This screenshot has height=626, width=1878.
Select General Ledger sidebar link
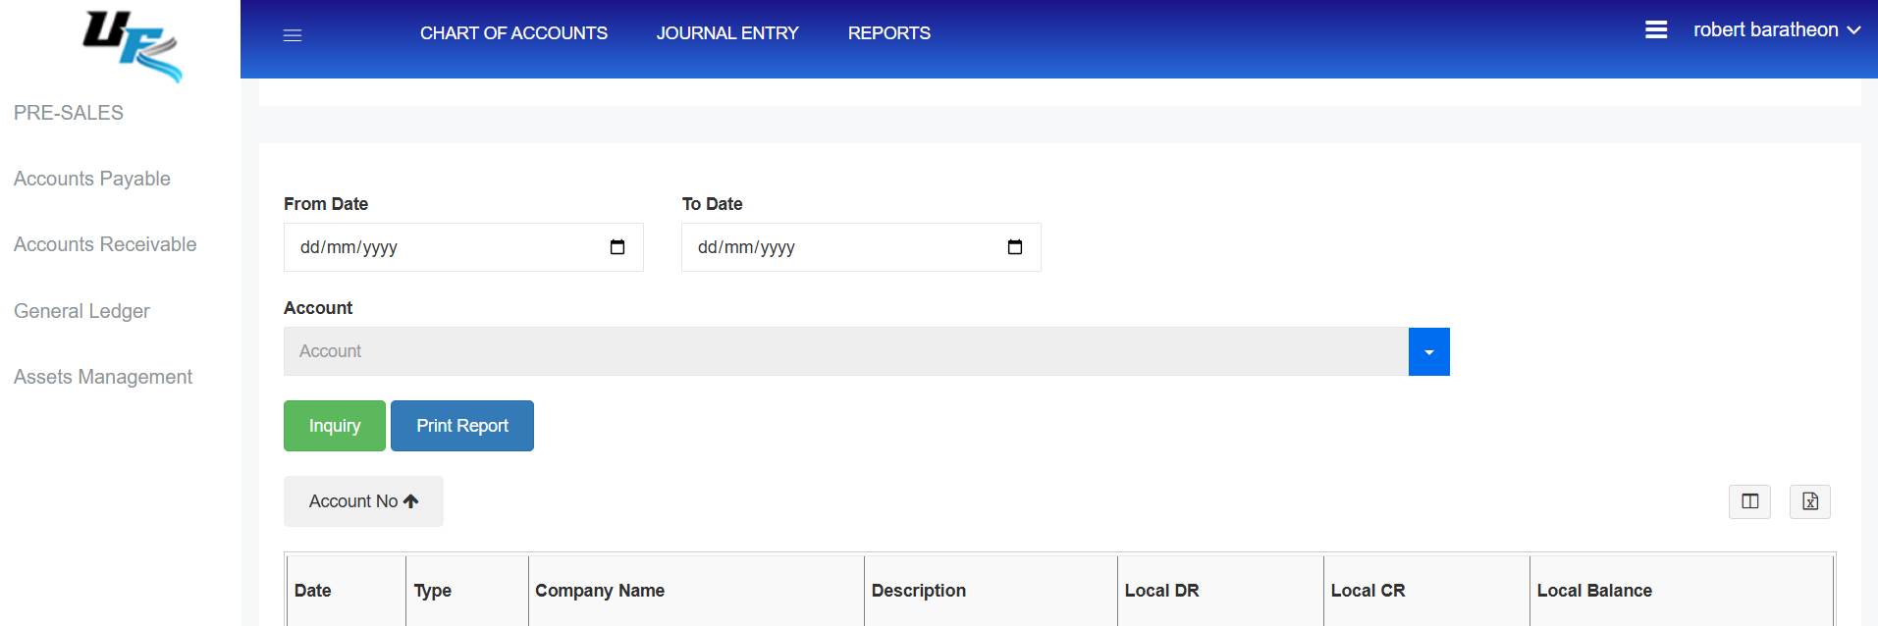pos(81,311)
